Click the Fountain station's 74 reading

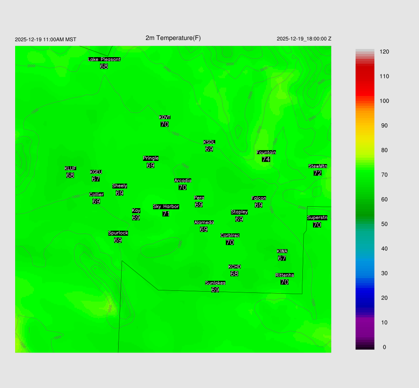266,159
